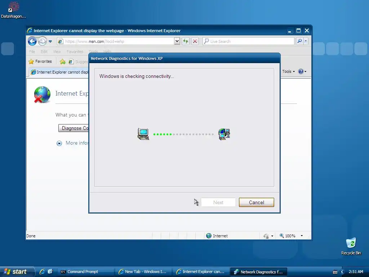369x277 pixels.
Task: Switch to 'Internet Explorer can...' taskbar button
Action: pyautogui.click(x=201, y=272)
